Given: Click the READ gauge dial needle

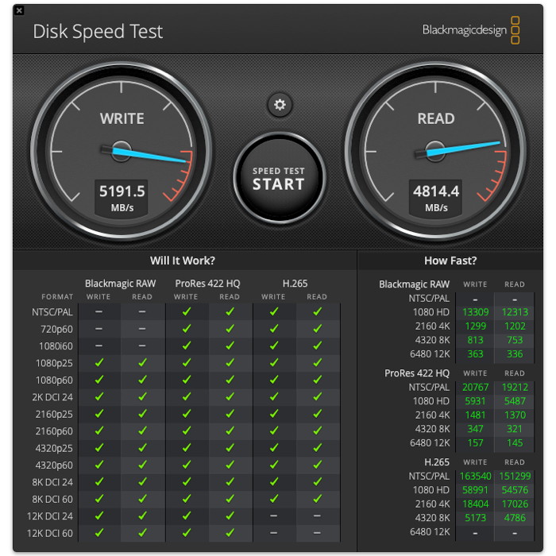Looking at the screenshot, I should (466, 148).
